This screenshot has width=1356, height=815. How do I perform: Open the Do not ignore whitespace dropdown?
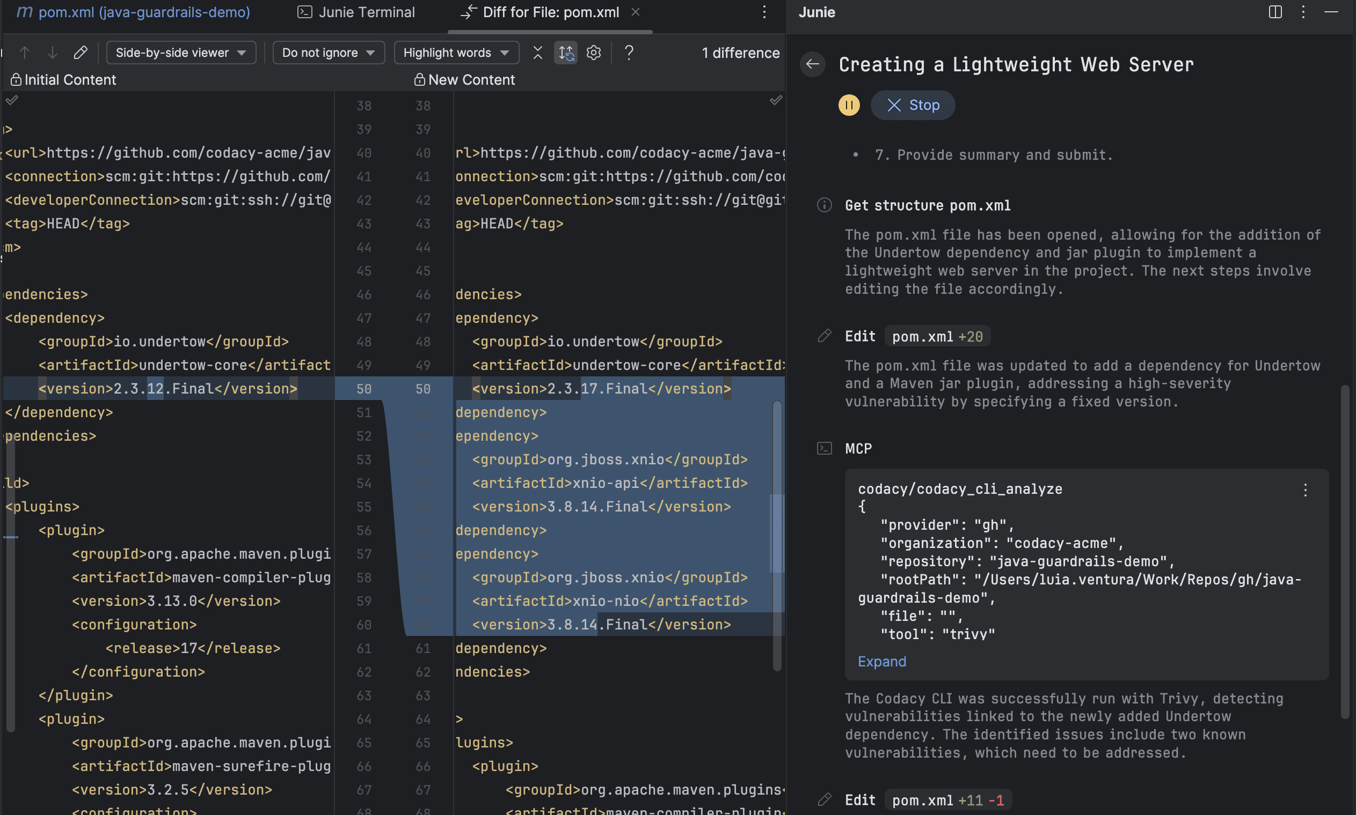(328, 52)
